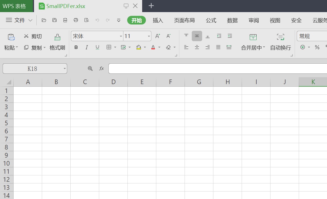Activate the Format Painter (格式刷)
Image resolution: width=327 pixels, height=199 pixels.
tap(57, 42)
